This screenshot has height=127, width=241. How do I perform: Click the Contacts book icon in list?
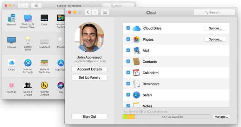pyautogui.click(x=136, y=62)
